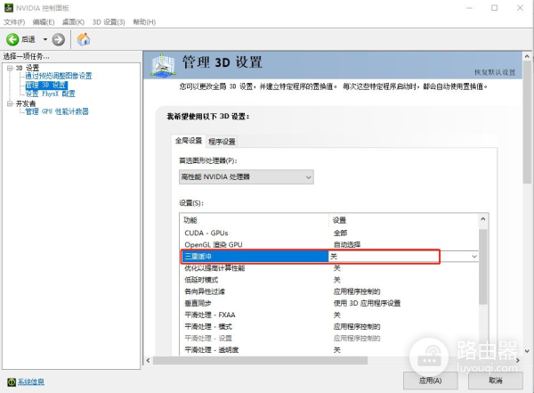Select the OpenGL 渲染 GPU row
This screenshot has width=534, height=393.
tap(328, 244)
